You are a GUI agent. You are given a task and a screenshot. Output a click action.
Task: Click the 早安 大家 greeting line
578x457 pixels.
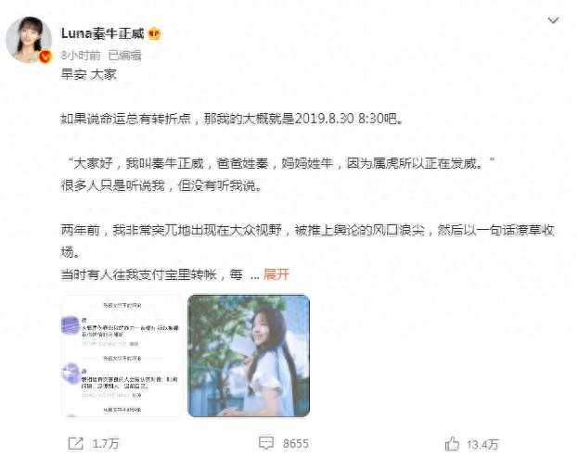click(x=88, y=75)
